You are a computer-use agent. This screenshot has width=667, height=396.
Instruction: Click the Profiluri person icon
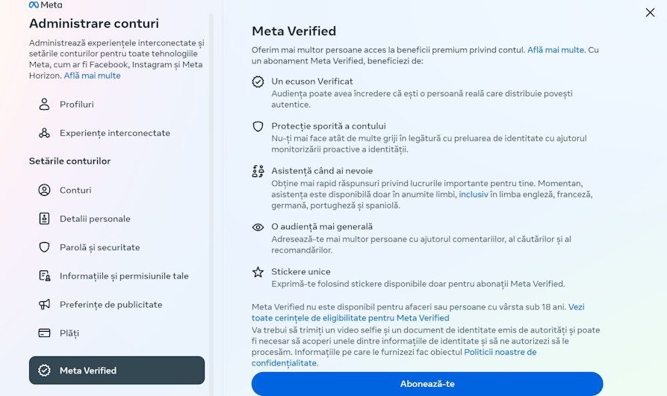tap(44, 104)
